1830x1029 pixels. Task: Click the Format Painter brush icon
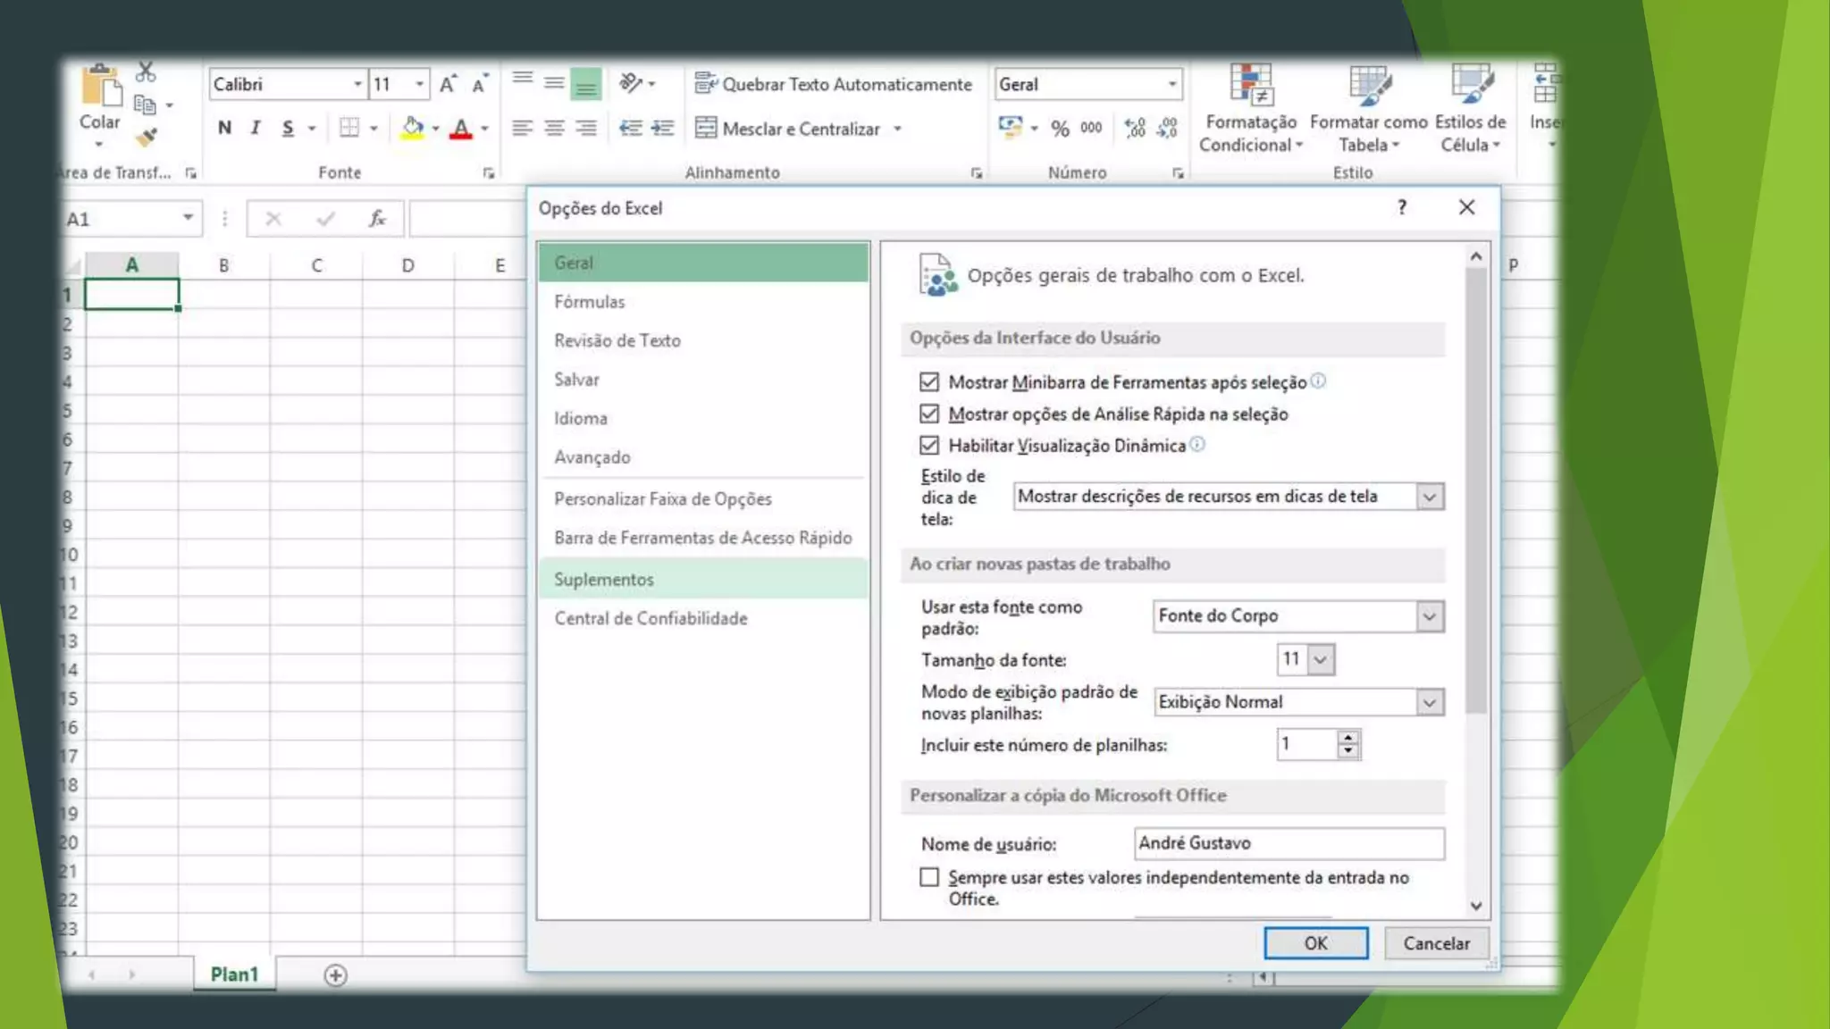point(146,138)
